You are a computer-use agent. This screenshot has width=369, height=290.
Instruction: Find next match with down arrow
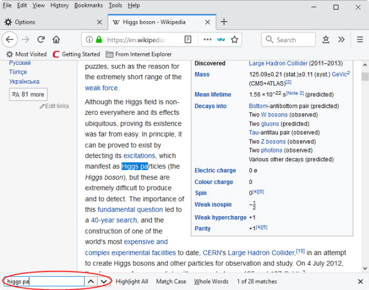[104, 281]
